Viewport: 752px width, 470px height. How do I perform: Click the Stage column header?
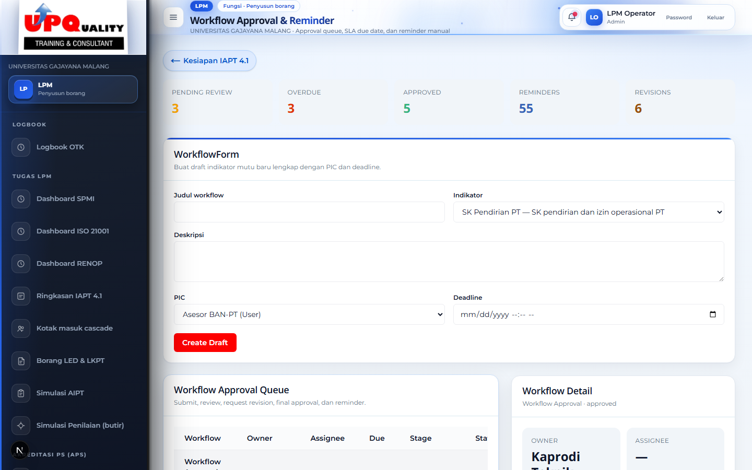click(x=421, y=438)
